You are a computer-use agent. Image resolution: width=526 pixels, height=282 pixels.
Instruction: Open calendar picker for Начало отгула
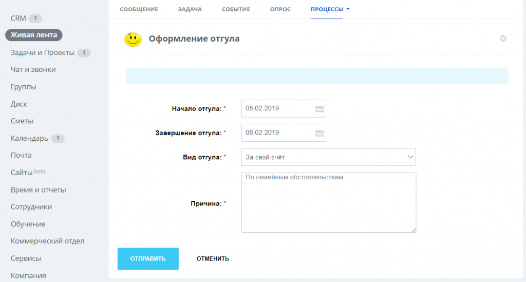(320, 109)
